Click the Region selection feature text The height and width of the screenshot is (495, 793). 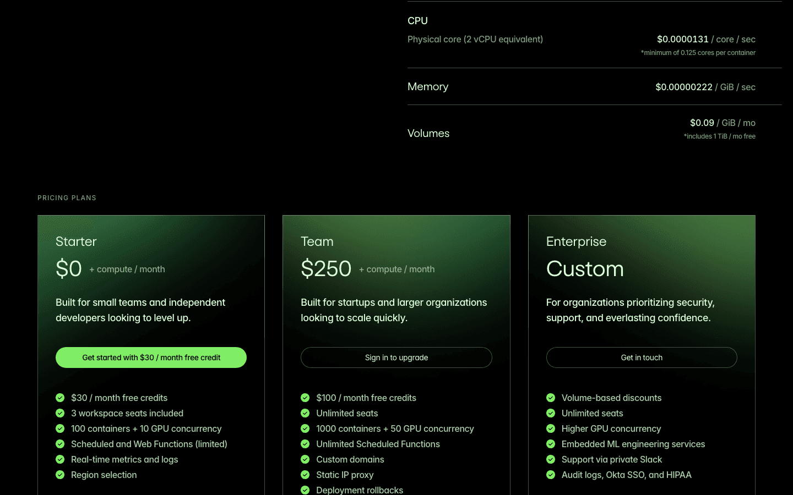(x=104, y=475)
